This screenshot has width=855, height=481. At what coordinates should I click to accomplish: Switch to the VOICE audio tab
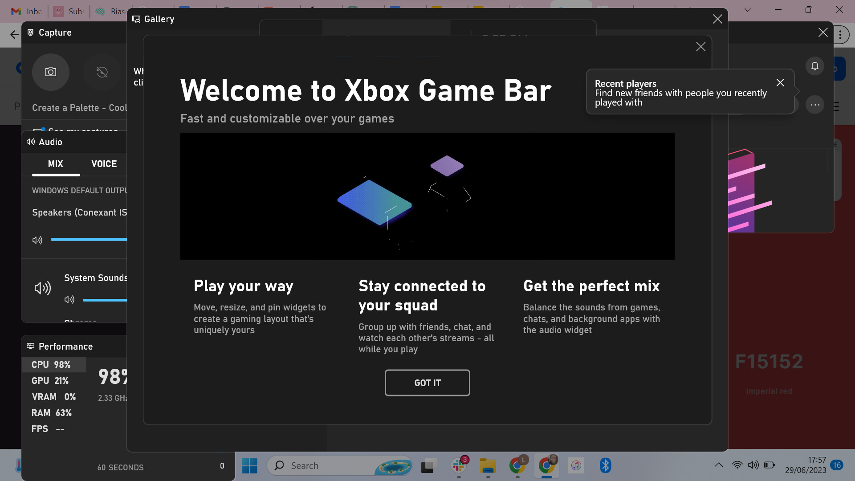click(104, 164)
